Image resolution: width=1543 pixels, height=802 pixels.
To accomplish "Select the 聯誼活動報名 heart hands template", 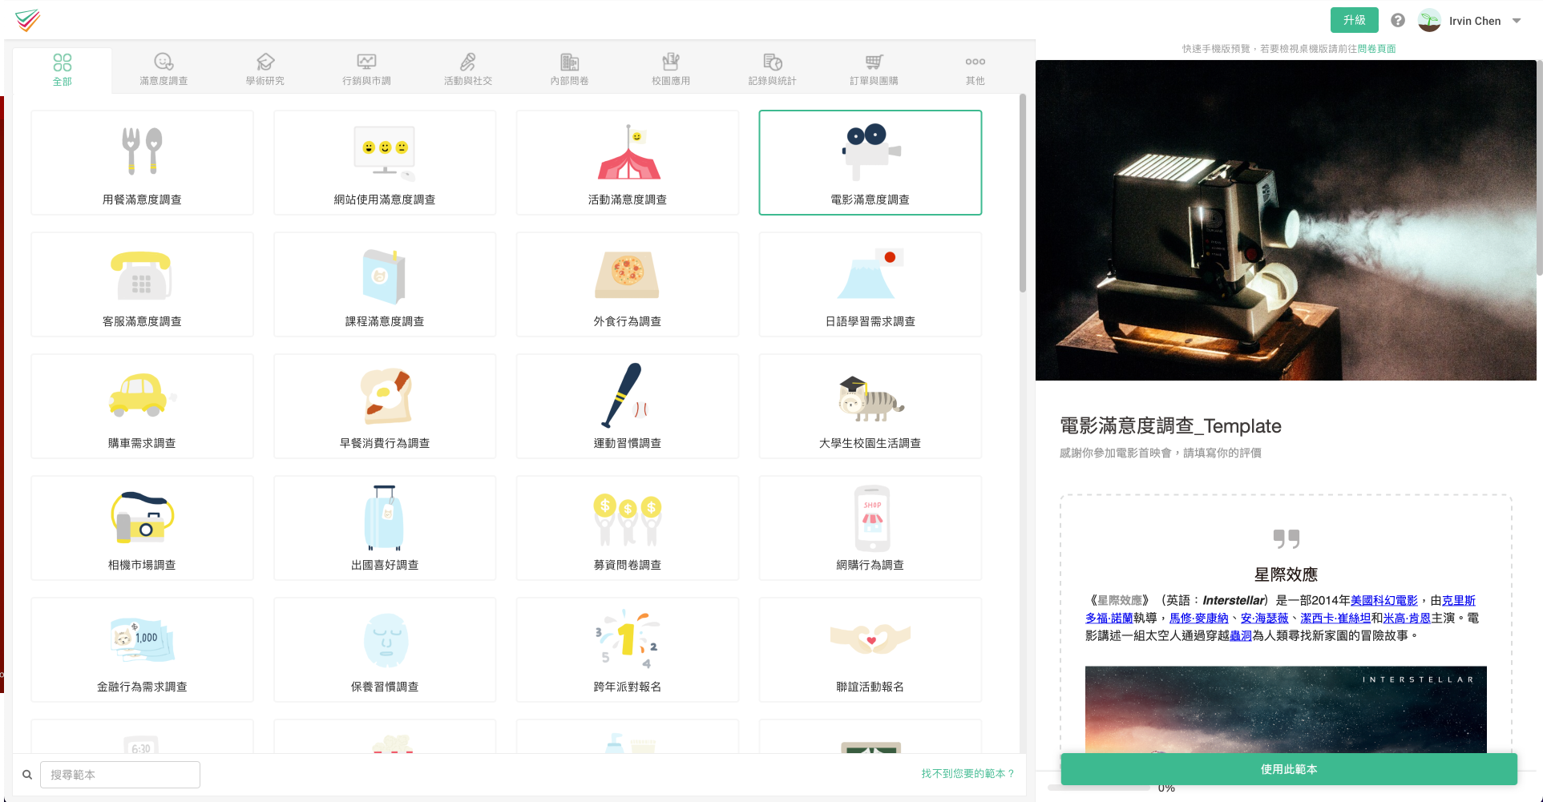I will point(870,649).
